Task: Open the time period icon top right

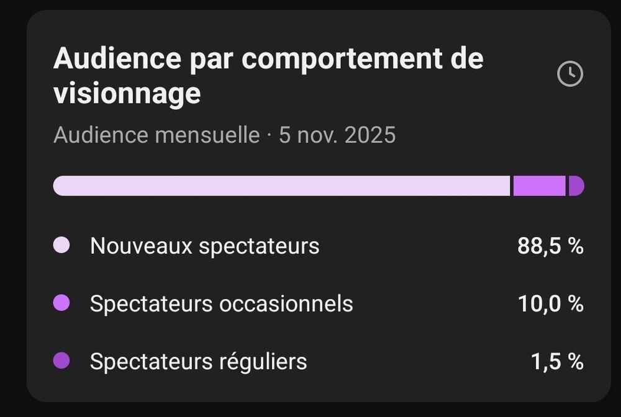Action: coord(569,73)
